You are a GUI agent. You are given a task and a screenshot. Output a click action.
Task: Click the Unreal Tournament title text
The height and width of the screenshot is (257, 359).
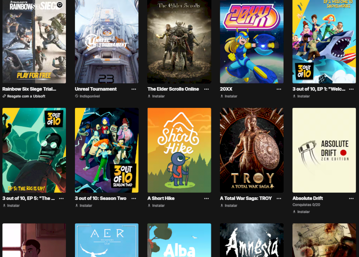click(96, 89)
